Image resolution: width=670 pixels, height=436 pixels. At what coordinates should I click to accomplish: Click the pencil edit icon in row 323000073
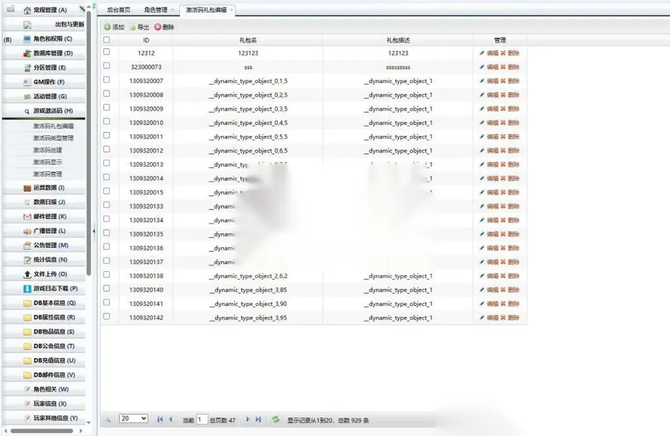482,67
